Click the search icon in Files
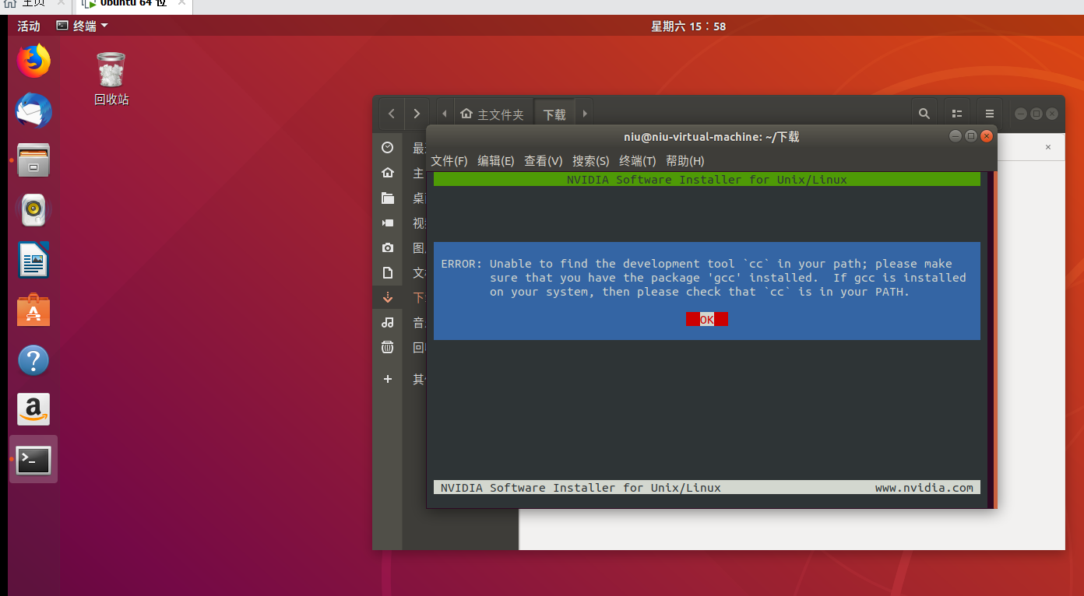 click(x=924, y=114)
